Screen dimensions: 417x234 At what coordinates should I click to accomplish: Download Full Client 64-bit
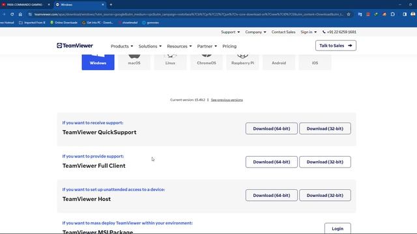(x=272, y=162)
